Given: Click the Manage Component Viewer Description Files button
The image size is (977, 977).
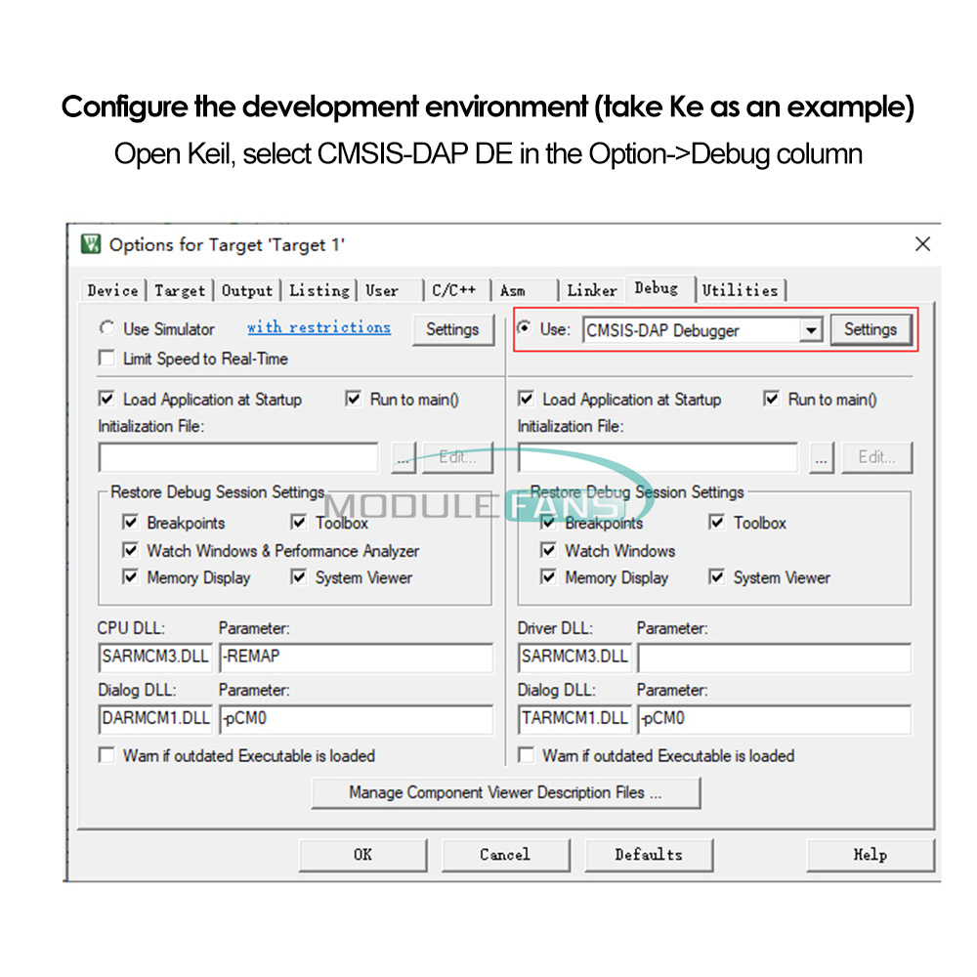Looking at the screenshot, I should click(505, 792).
